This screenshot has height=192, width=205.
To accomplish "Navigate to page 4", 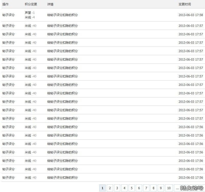I will point(124,188).
